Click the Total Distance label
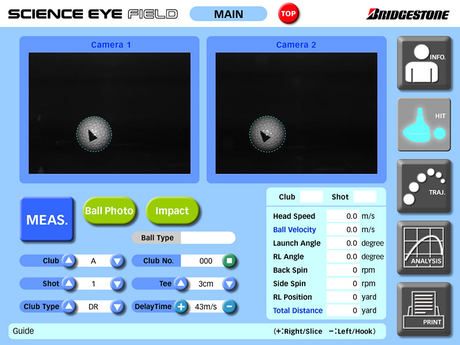Viewport: 460px width, 345px height. pyautogui.click(x=298, y=310)
